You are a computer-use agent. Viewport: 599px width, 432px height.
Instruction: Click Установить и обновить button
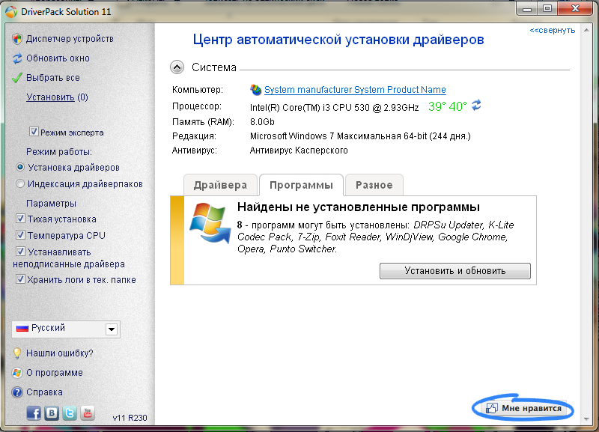coord(455,271)
